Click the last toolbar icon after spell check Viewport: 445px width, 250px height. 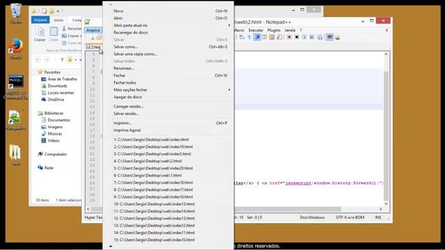(337, 37)
